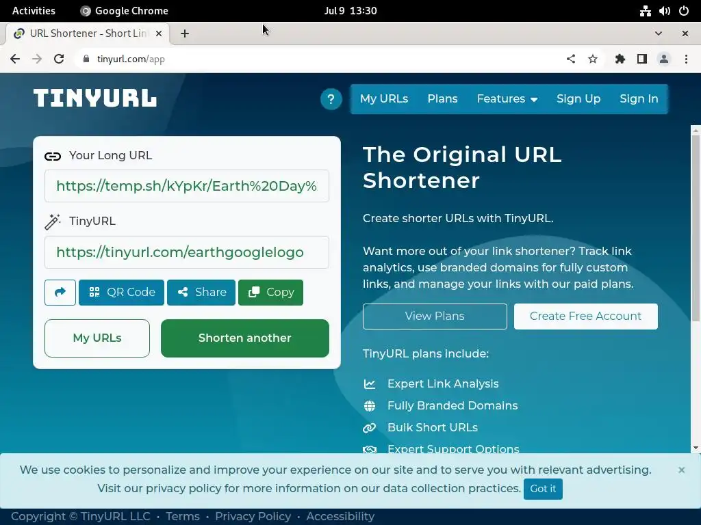This screenshot has height=525, width=701.
Task: Open the Accessibility footer link
Action: pos(340,516)
